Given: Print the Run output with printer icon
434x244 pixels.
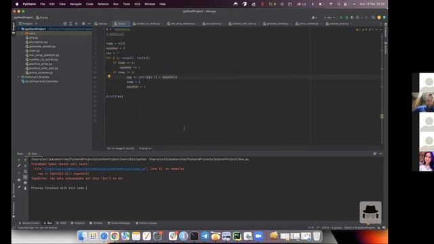Looking at the screenshot, I should pyautogui.click(x=25, y=182).
